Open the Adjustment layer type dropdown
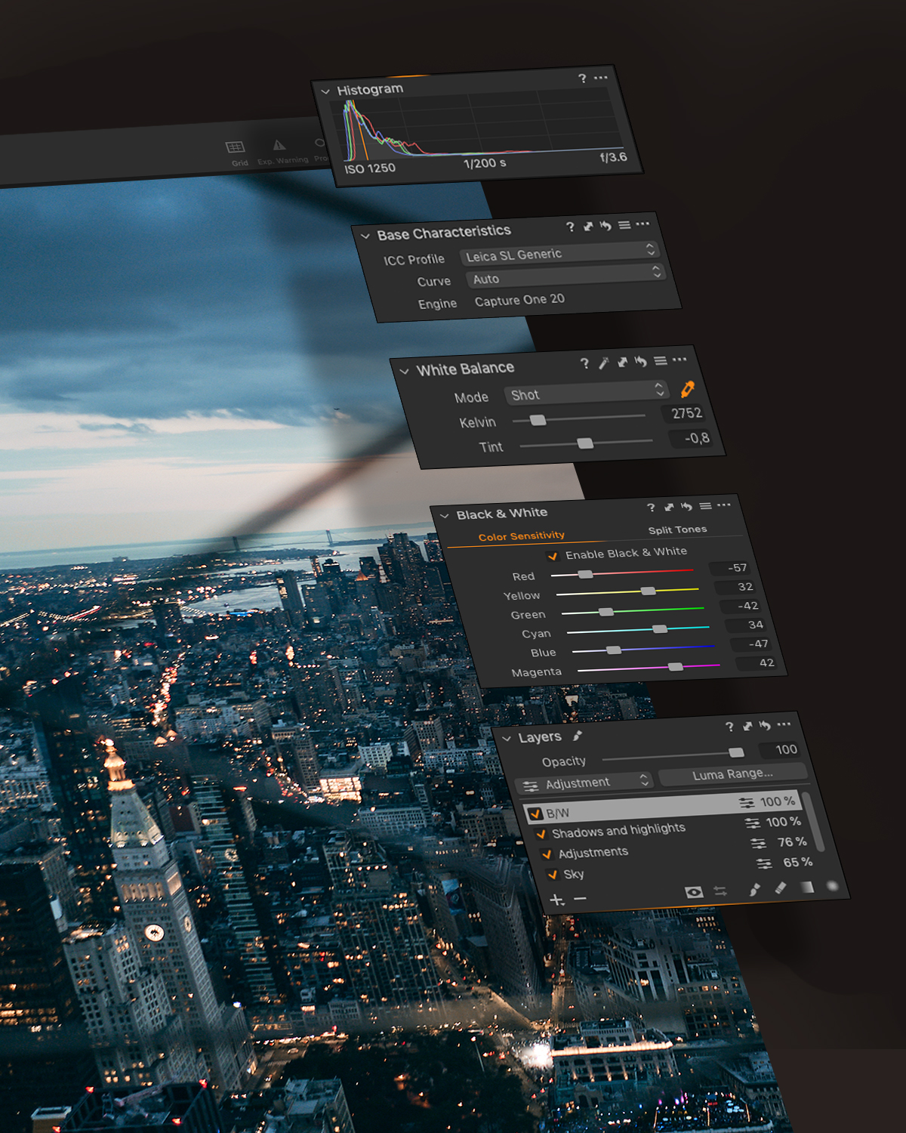This screenshot has height=1133, width=906. [584, 783]
